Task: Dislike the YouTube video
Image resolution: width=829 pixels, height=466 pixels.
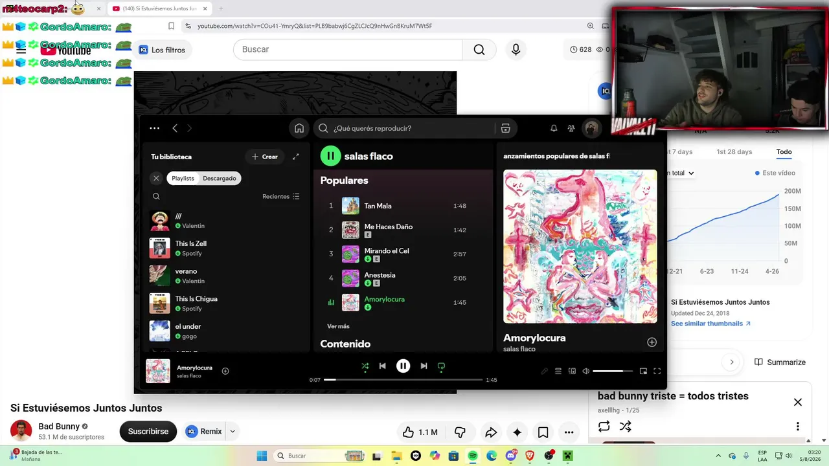Action: pos(460,432)
